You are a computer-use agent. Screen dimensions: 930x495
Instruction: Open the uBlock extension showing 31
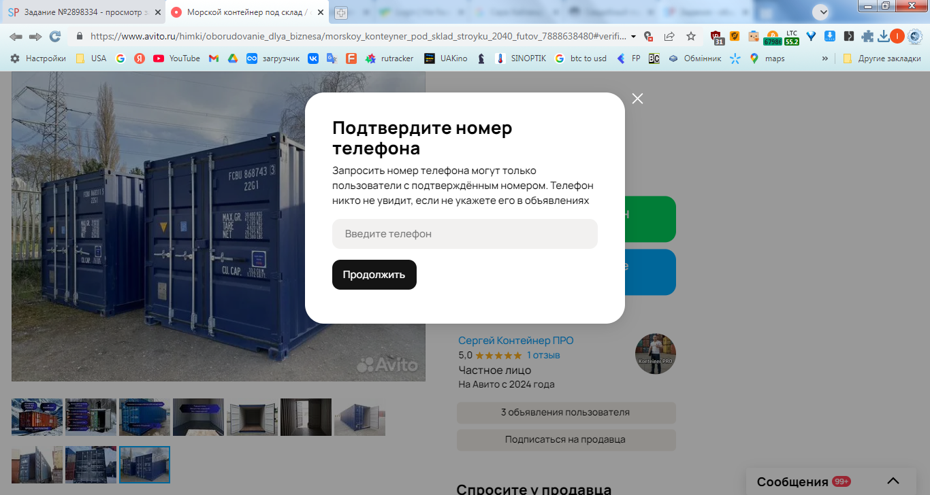[x=717, y=37]
